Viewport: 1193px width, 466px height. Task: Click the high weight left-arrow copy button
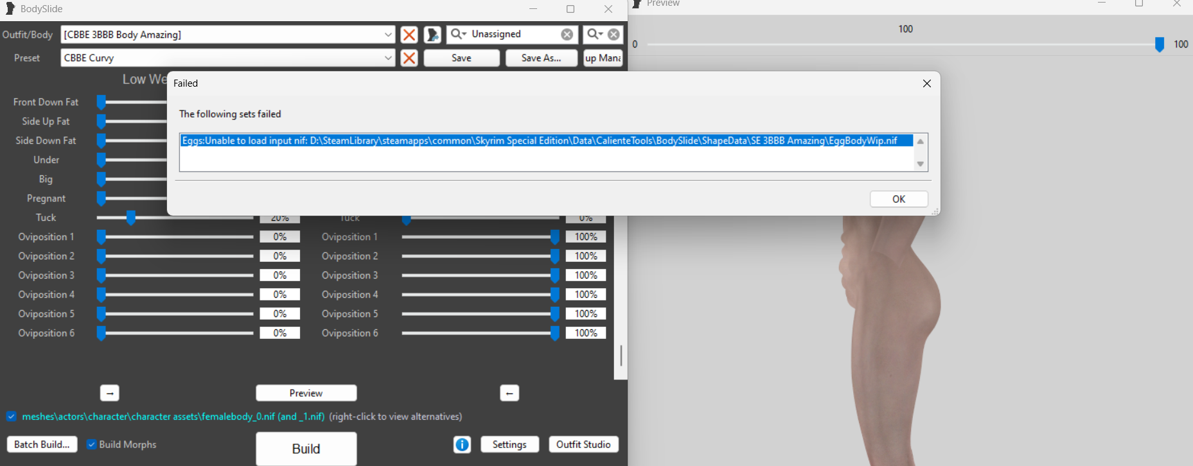tap(509, 393)
